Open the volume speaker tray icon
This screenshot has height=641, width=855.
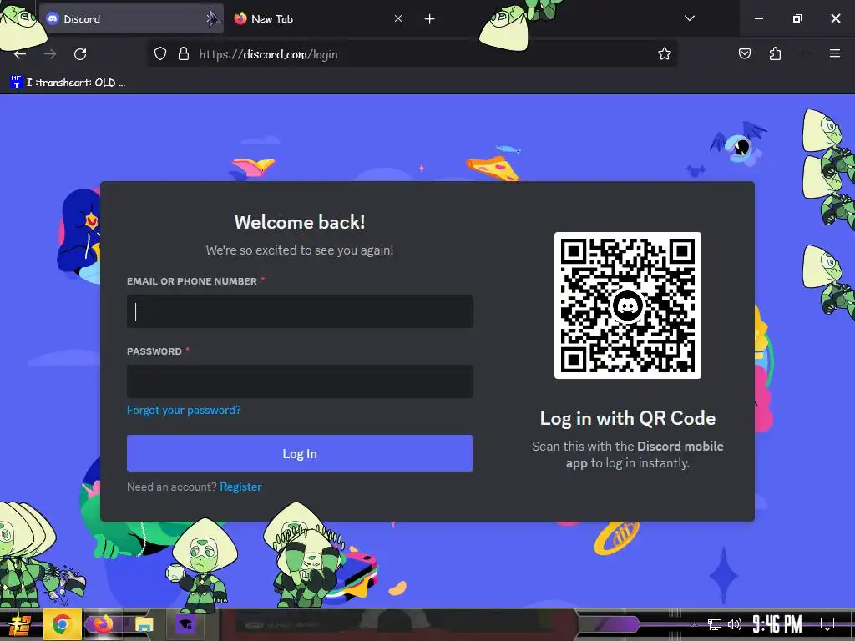pos(735,624)
